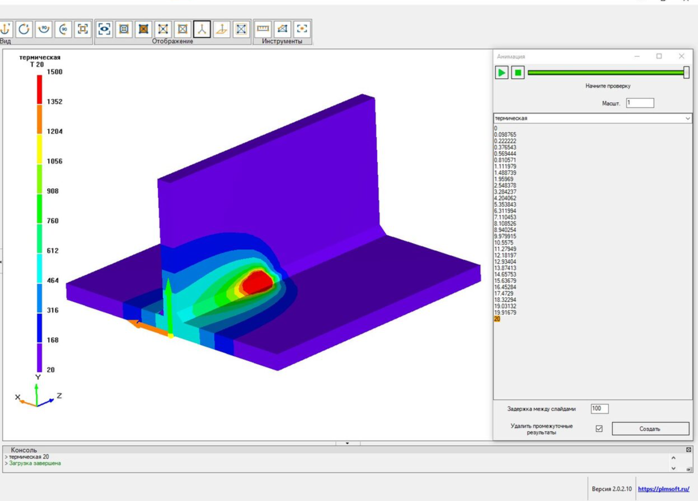Image resolution: width=698 pixels, height=501 pixels.
Task: Click the green animation progress slider
Action: click(x=608, y=73)
